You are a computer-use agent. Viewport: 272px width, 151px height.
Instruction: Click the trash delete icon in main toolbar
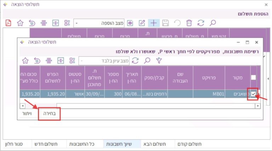click(189, 23)
